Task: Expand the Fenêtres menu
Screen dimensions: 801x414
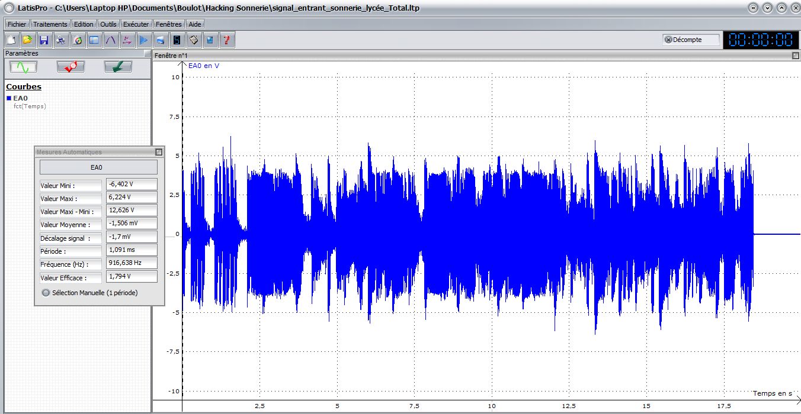Action: 169,24
